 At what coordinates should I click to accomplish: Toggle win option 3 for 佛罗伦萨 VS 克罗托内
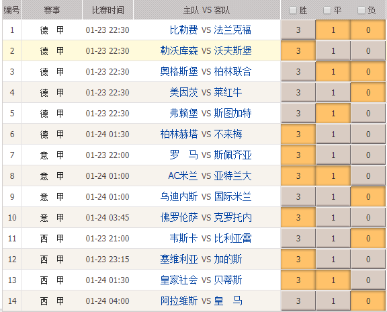tap(298, 217)
